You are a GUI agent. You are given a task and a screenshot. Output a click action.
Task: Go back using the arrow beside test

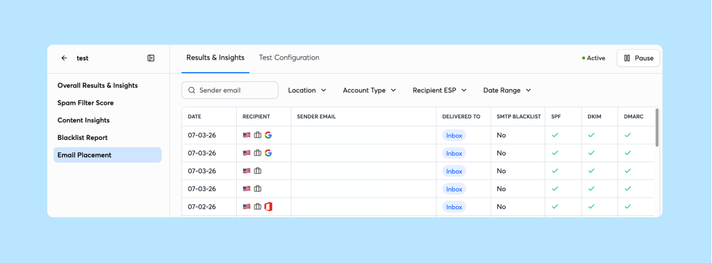64,58
